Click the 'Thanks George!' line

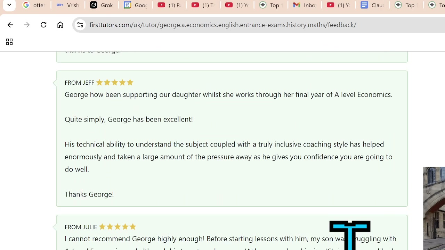pyautogui.click(x=89, y=194)
